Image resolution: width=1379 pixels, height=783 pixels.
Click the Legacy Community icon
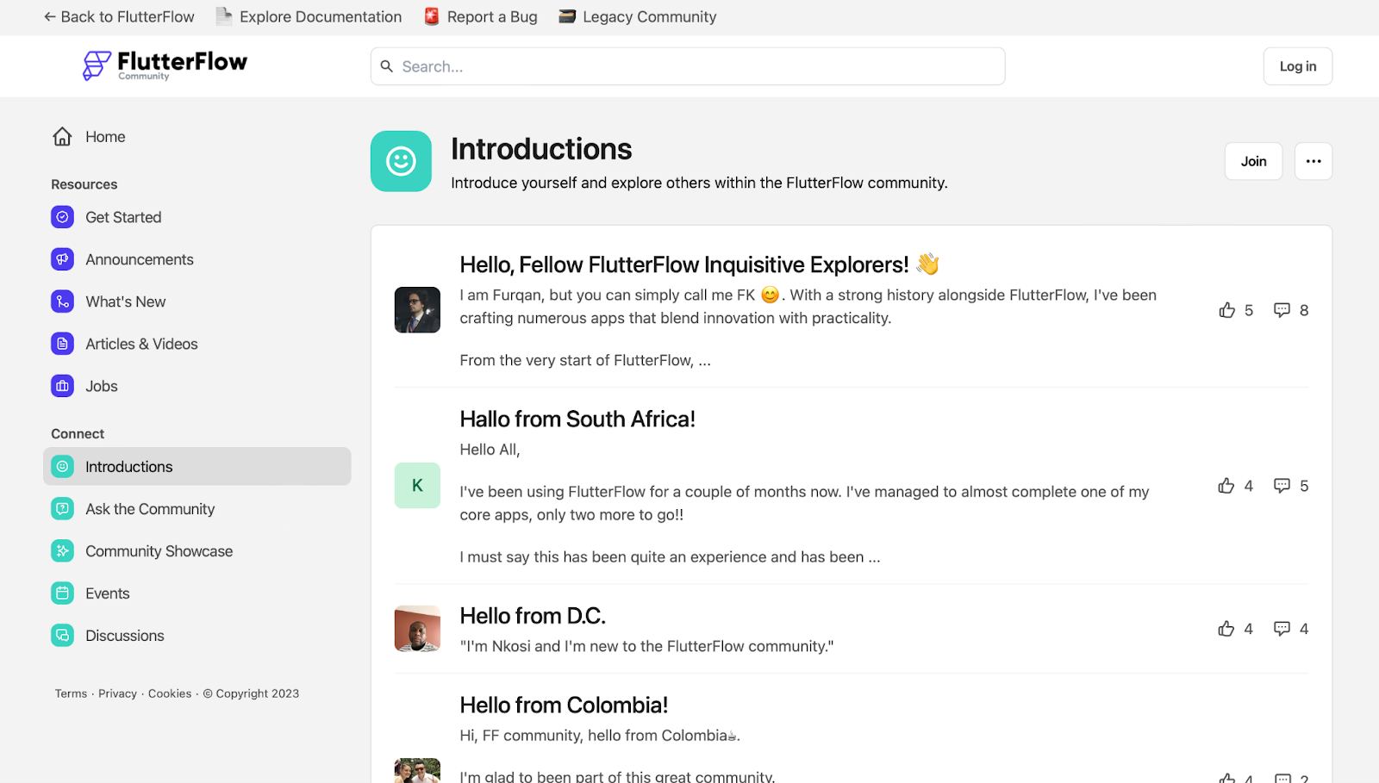pos(567,16)
